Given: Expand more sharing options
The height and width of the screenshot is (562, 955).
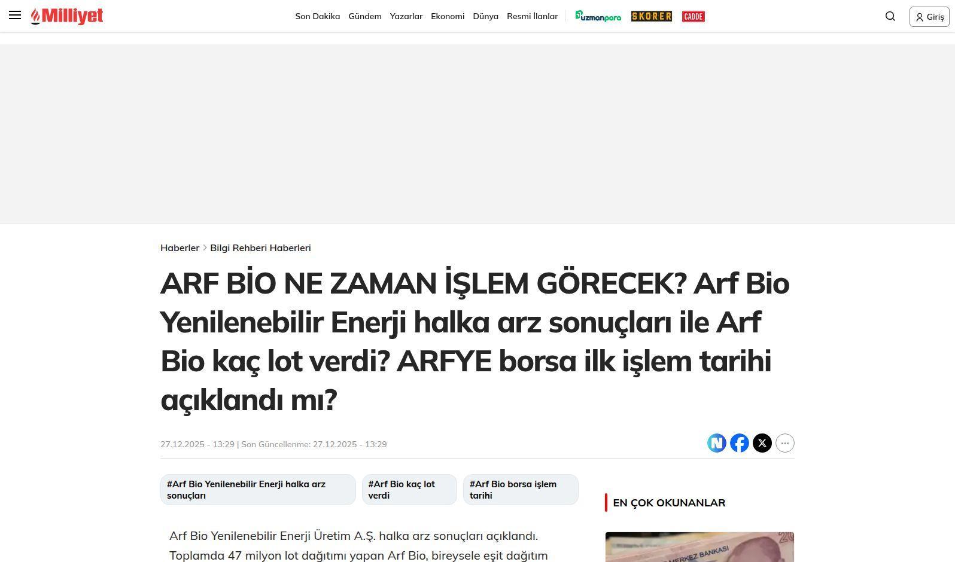Looking at the screenshot, I should pos(784,443).
